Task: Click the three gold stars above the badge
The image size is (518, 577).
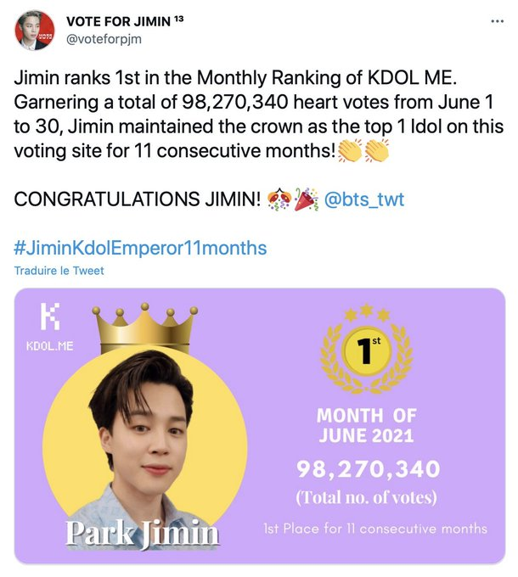Action: 366,312
